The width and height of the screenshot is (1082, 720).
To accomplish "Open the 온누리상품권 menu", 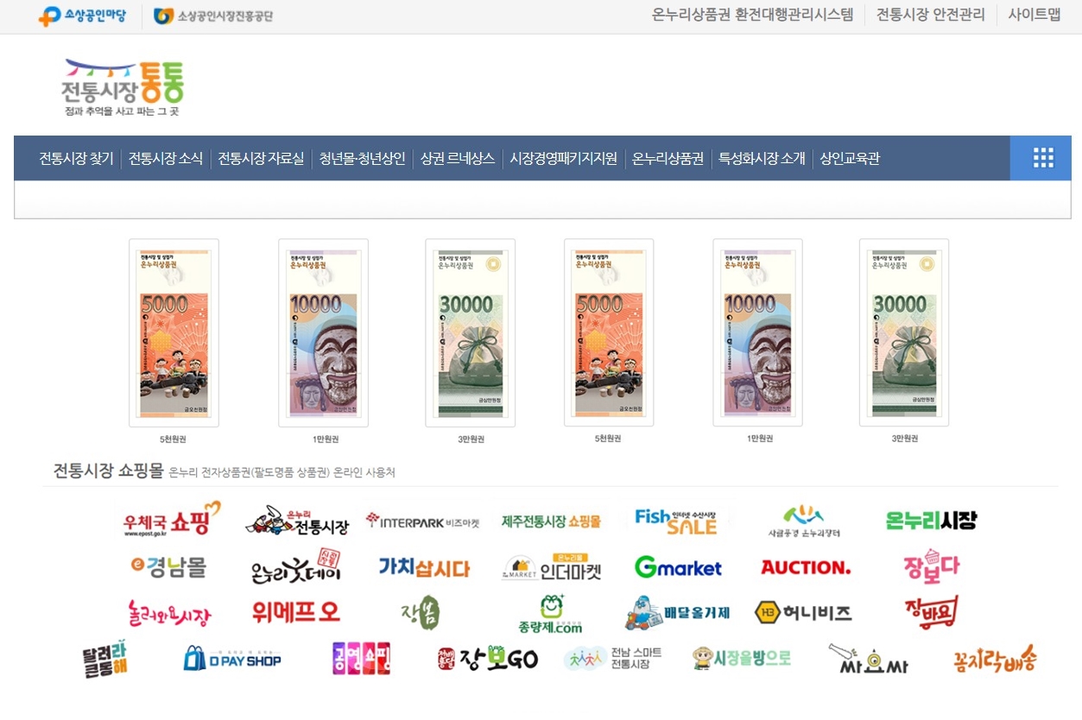I will tap(668, 159).
